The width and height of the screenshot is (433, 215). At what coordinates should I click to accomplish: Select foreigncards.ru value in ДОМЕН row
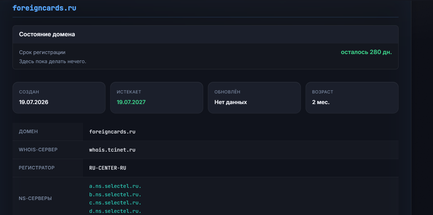coord(112,132)
